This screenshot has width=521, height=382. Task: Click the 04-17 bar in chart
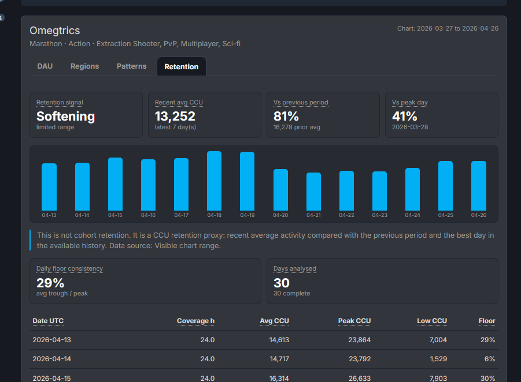(x=182, y=185)
